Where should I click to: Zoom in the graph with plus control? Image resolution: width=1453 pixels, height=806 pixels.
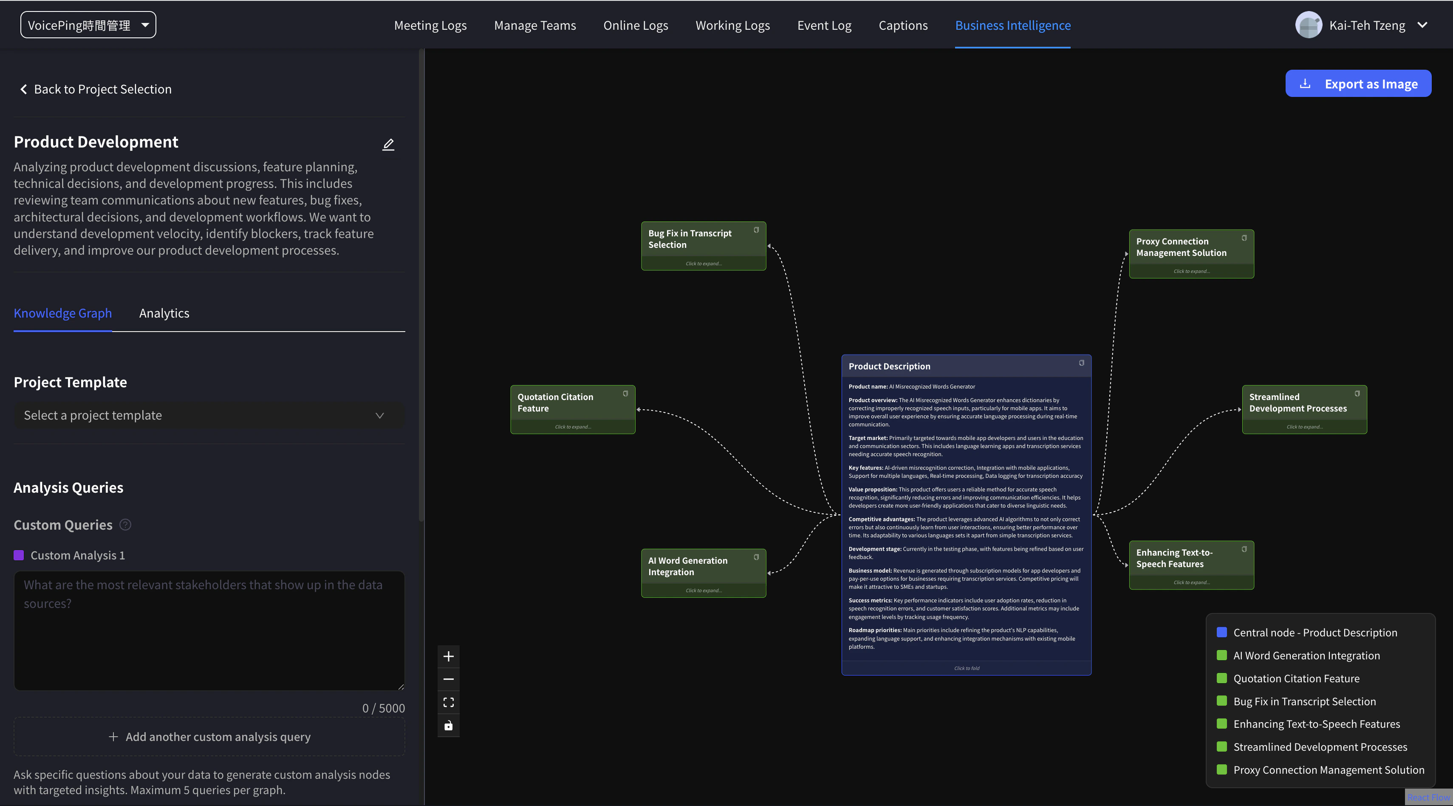448,656
